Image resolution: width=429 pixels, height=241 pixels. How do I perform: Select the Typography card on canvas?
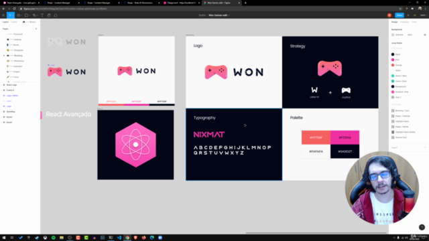(x=234, y=145)
